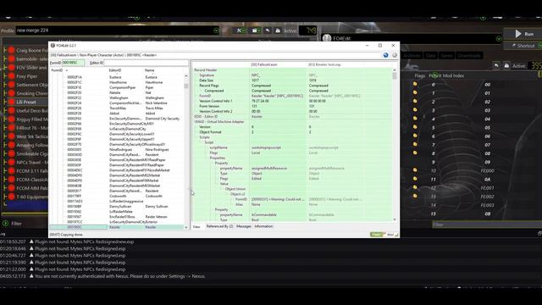Image resolution: width=542 pixels, height=305 pixels.
Task: Click the restore backup arrow icon by Active counter
Action: pyautogui.click(x=268, y=30)
